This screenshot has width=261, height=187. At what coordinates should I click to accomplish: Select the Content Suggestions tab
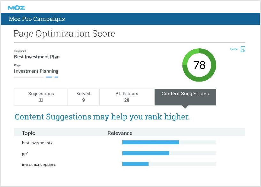pos(186,94)
